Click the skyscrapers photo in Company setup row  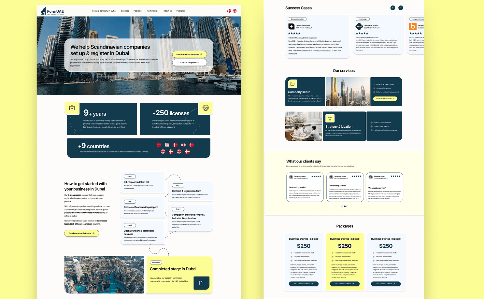coord(348,92)
